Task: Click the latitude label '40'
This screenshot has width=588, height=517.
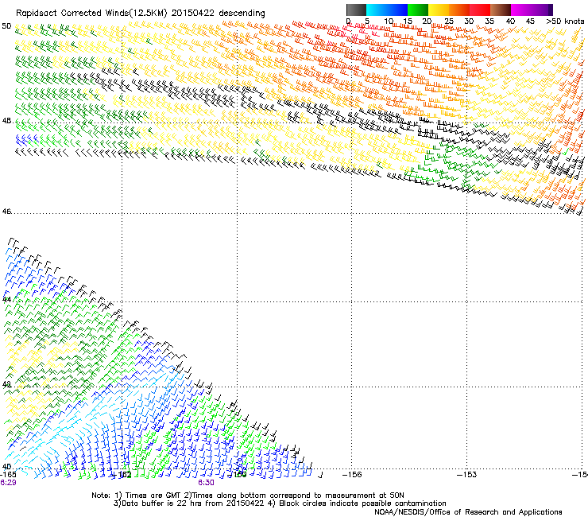Action: tap(6, 467)
